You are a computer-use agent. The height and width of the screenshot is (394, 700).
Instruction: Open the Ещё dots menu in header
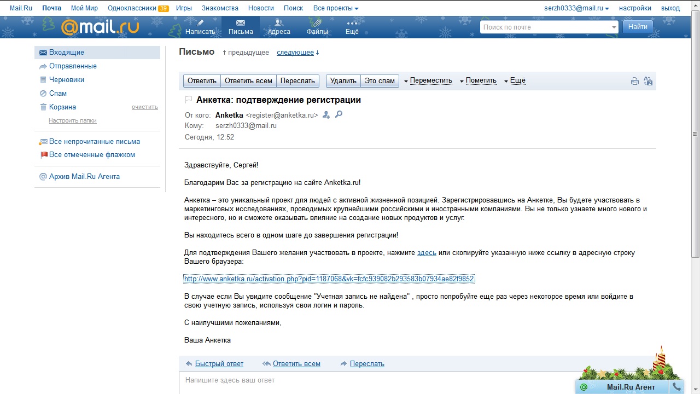pyautogui.click(x=352, y=27)
